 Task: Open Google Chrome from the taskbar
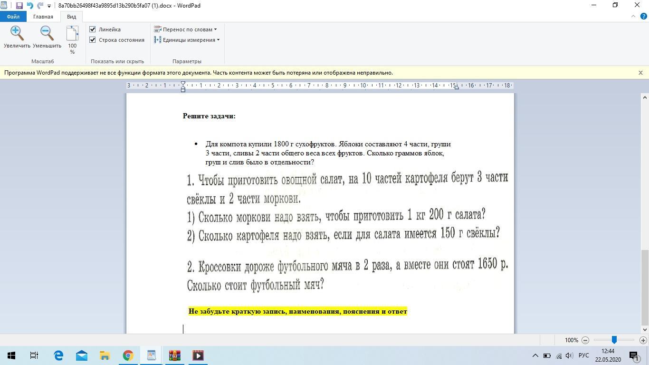click(128, 355)
